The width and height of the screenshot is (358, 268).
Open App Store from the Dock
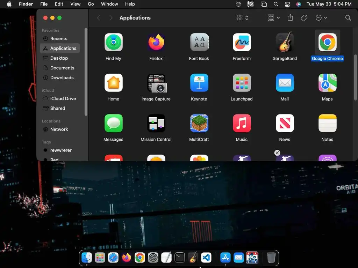225,258
